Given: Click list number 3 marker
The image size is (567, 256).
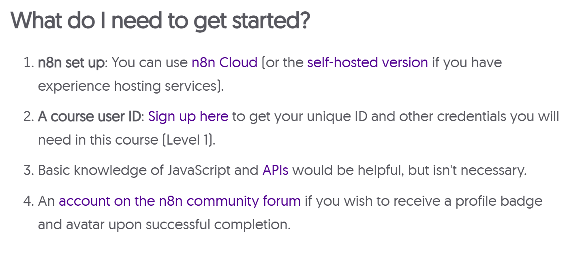Looking at the screenshot, I should click(x=28, y=170).
